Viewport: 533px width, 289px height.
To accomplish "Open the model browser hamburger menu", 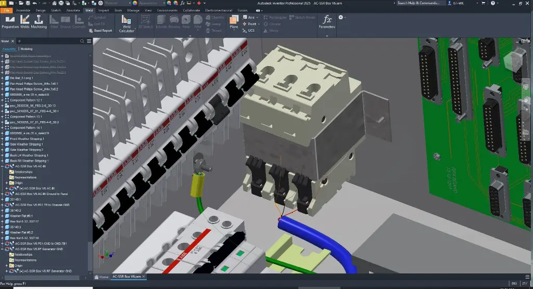I will (89, 41).
